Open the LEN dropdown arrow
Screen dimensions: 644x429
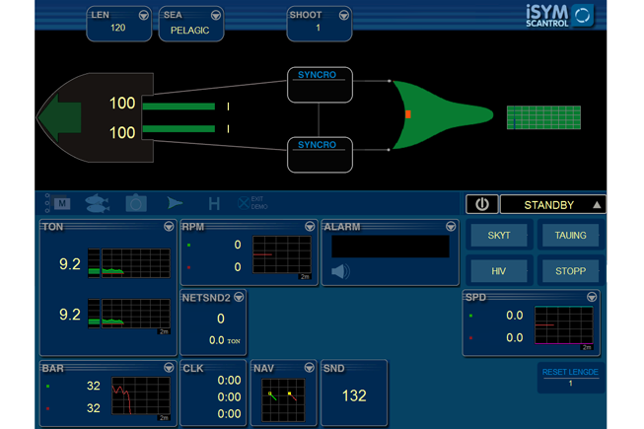coord(144,16)
